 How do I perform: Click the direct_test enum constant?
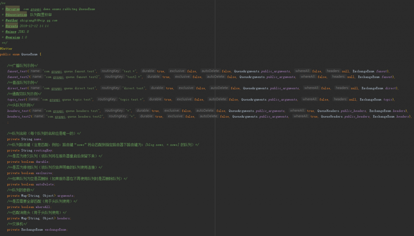pyautogui.click(x=17, y=88)
